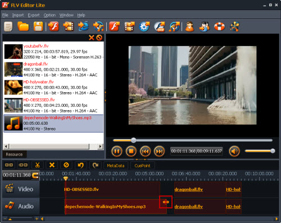This screenshot has height=223, width=281.
Task: Click the CuePoint button
Action: 142,166
